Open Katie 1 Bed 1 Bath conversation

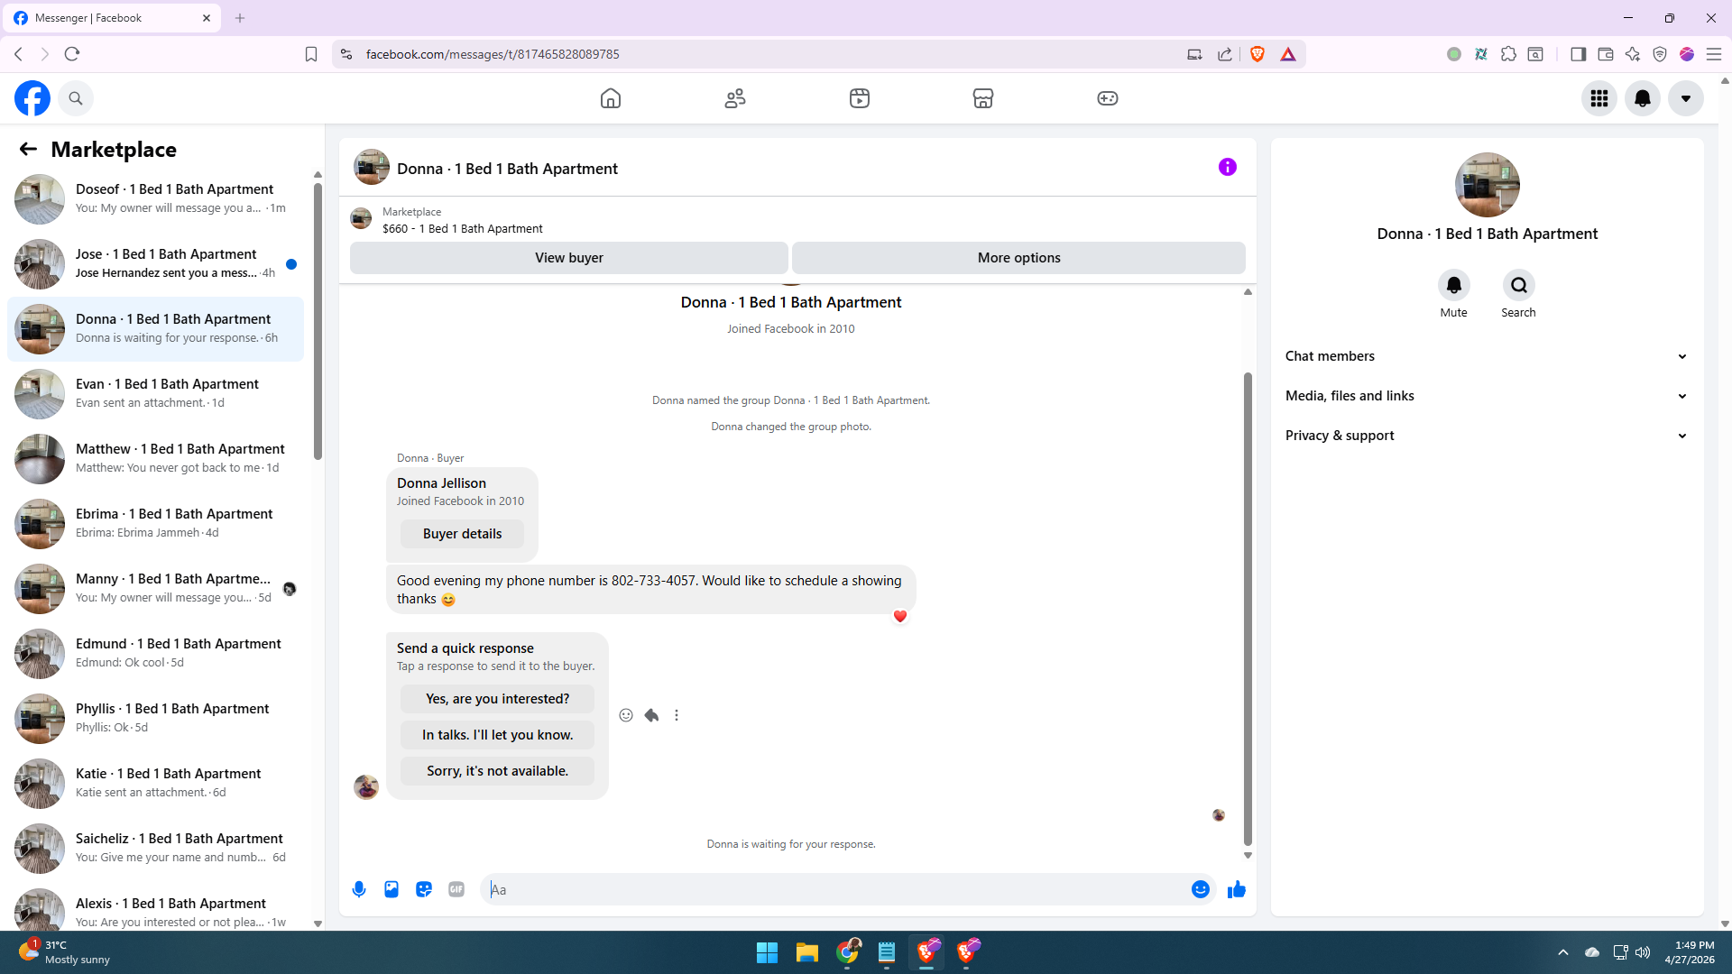tap(155, 784)
